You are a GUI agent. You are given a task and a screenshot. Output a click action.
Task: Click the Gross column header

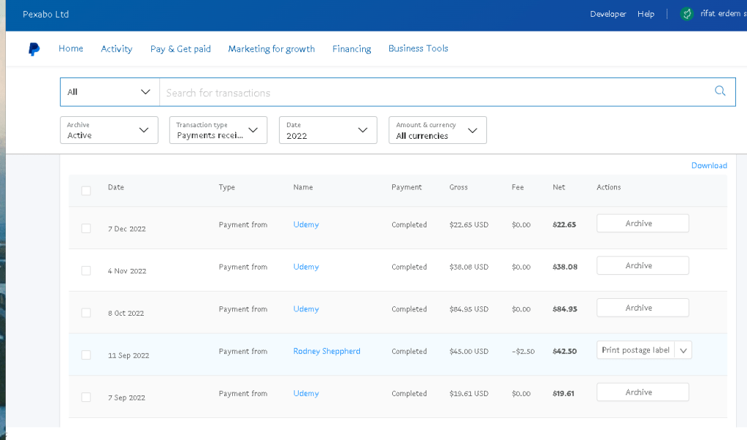pyautogui.click(x=459, y=187)
